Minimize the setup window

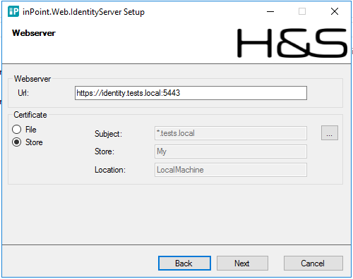coord(270,11)
